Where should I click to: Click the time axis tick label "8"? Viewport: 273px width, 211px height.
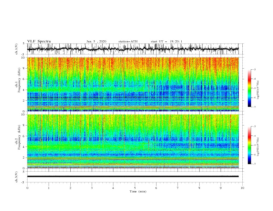pos(199,188)
